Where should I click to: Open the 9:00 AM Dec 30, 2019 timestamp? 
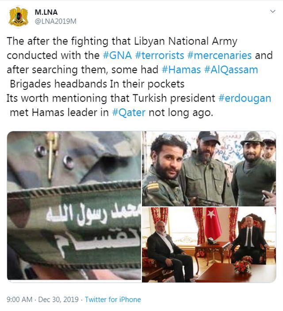(42, 299)
